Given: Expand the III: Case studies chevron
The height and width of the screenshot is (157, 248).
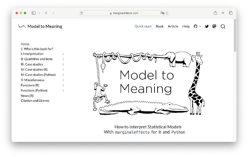Looking at the screenshot, I should pos(63,64).
